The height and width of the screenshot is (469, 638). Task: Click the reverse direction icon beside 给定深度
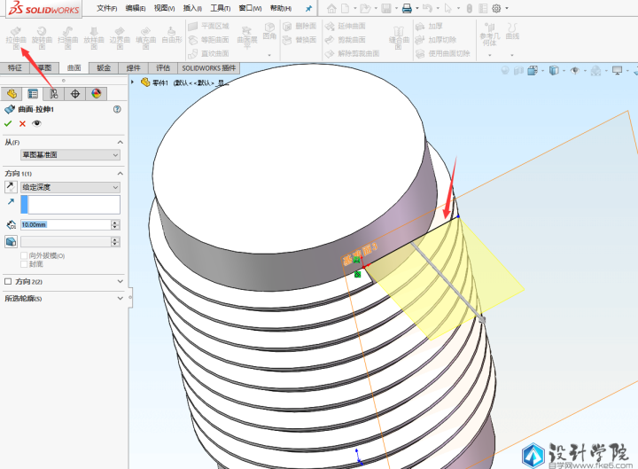pyautogui.click(x=11, y=187)
